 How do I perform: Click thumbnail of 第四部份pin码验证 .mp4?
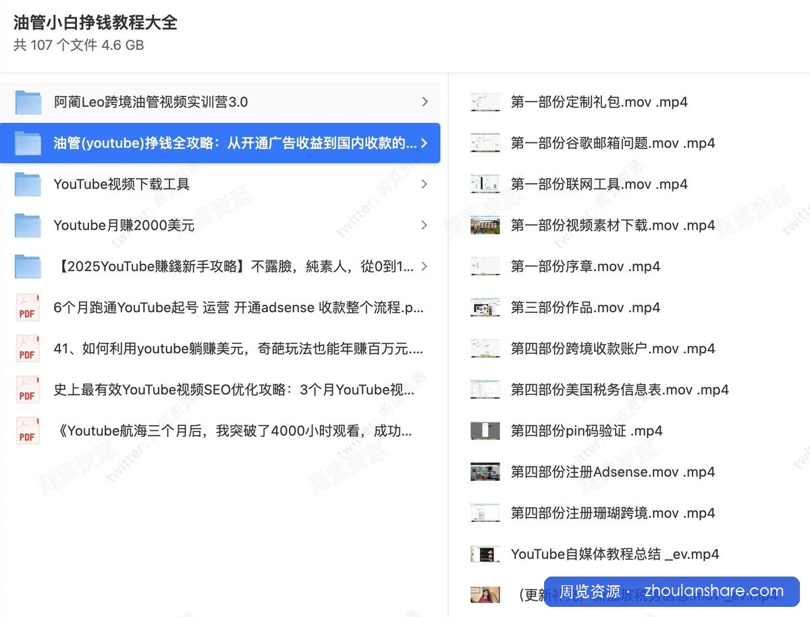point(485,431)
